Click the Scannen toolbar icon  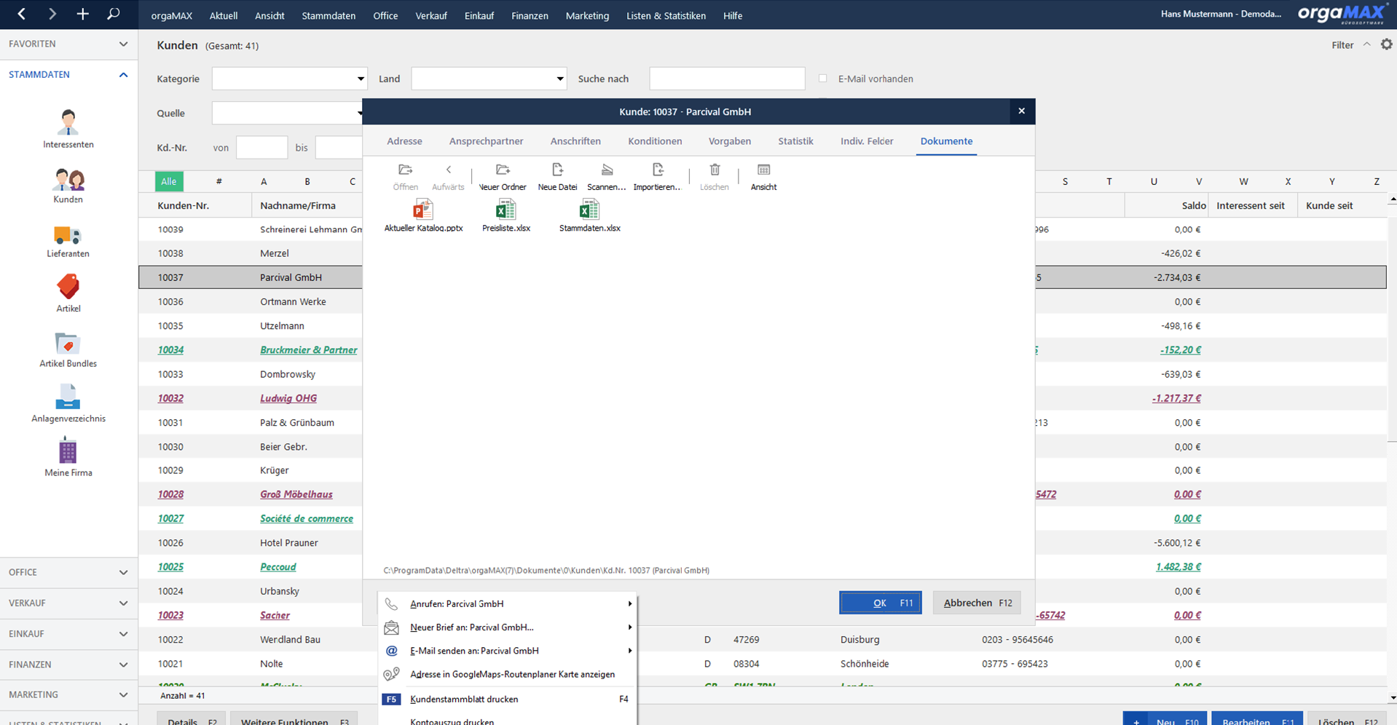[606, 177]
